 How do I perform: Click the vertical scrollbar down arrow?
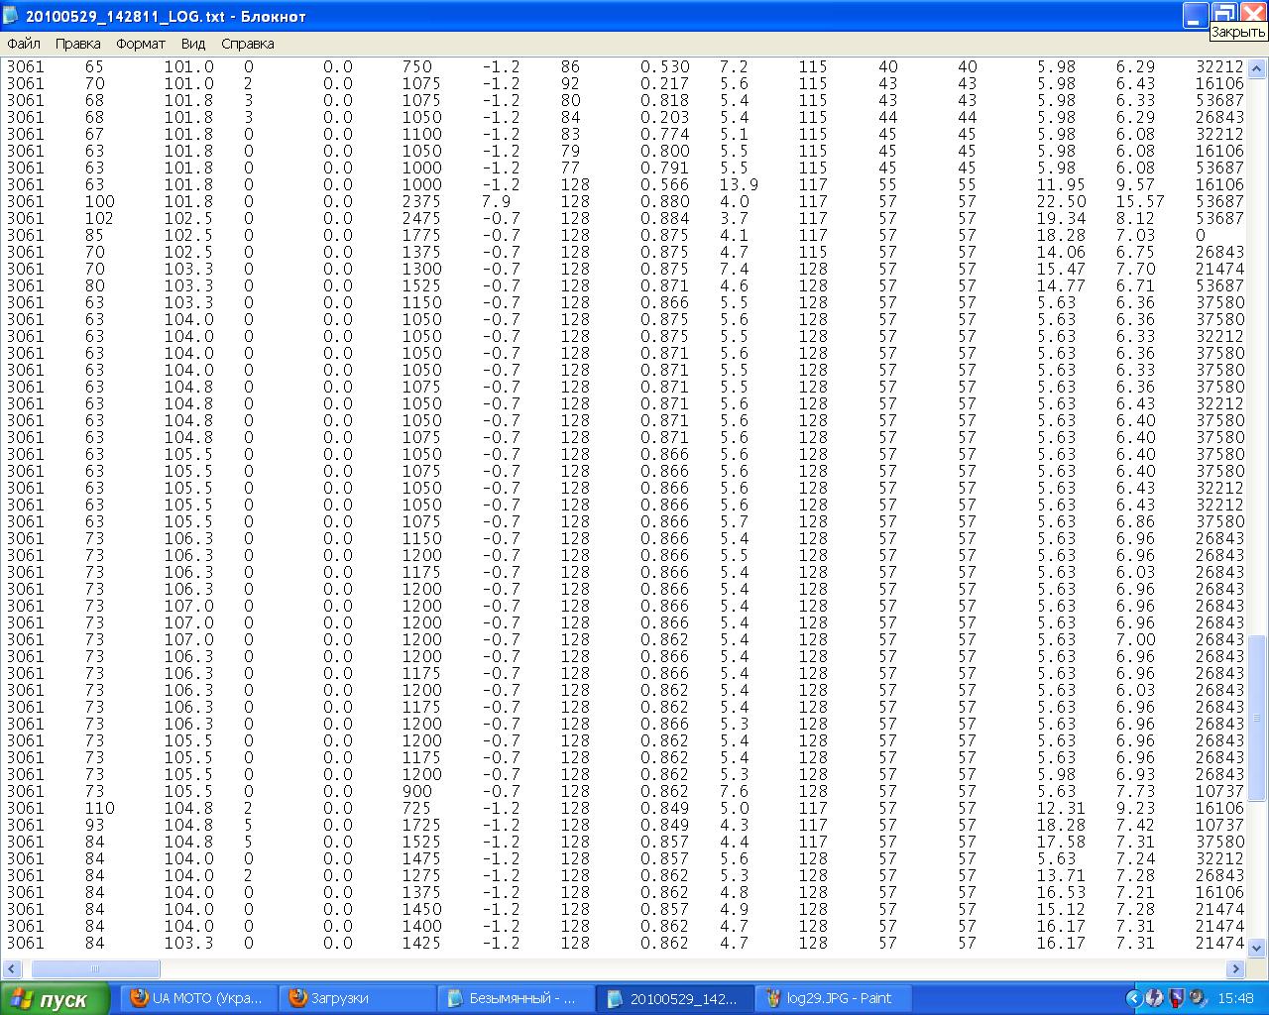[1256, 947]
